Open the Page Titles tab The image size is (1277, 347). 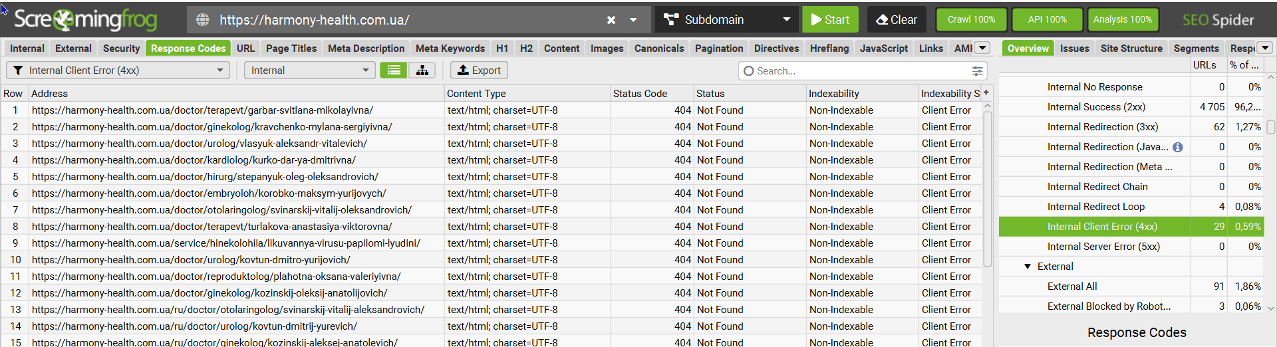coord(291,49)
